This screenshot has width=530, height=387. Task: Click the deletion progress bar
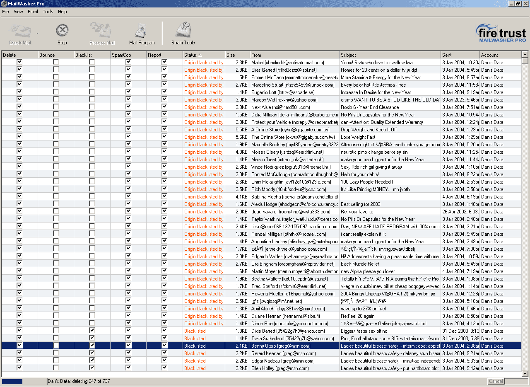point(23,381)
